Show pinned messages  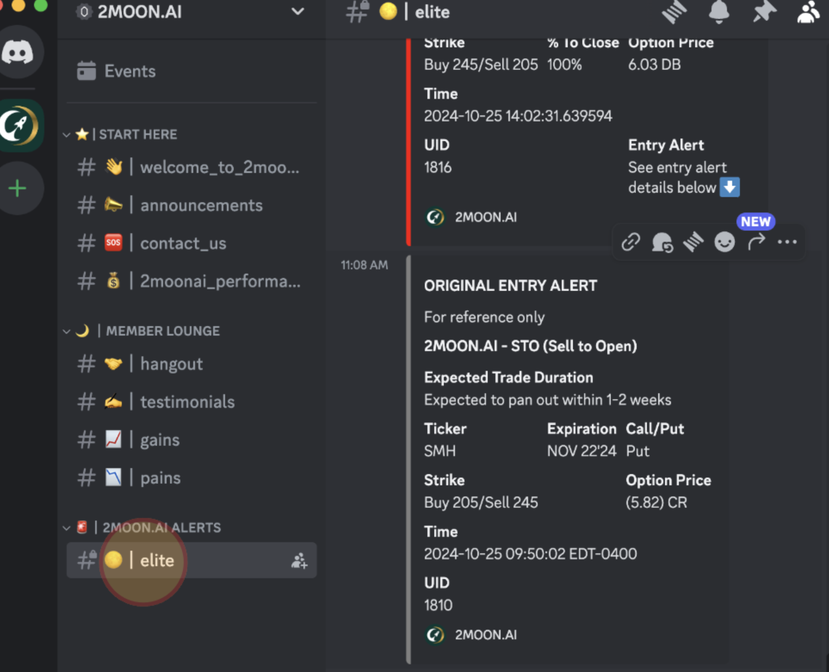pos(764,12)
